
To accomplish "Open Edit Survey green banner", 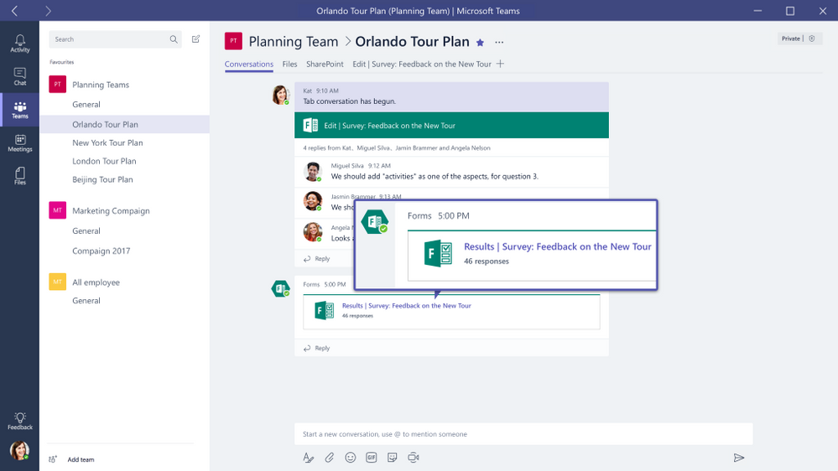I will pyautogui.click(x=451, y=126).
